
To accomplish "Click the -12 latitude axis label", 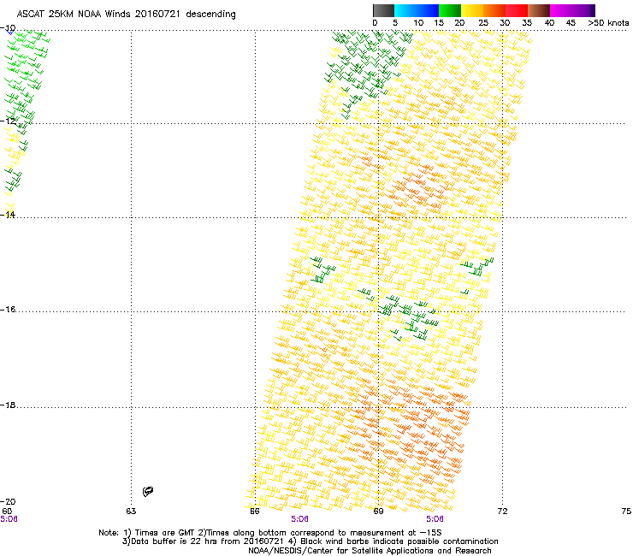I will pyautogui.click(x=8, y=121).
